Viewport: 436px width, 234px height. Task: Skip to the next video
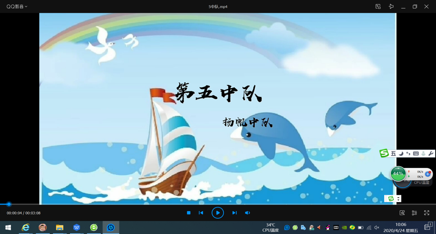click(234, 213)
